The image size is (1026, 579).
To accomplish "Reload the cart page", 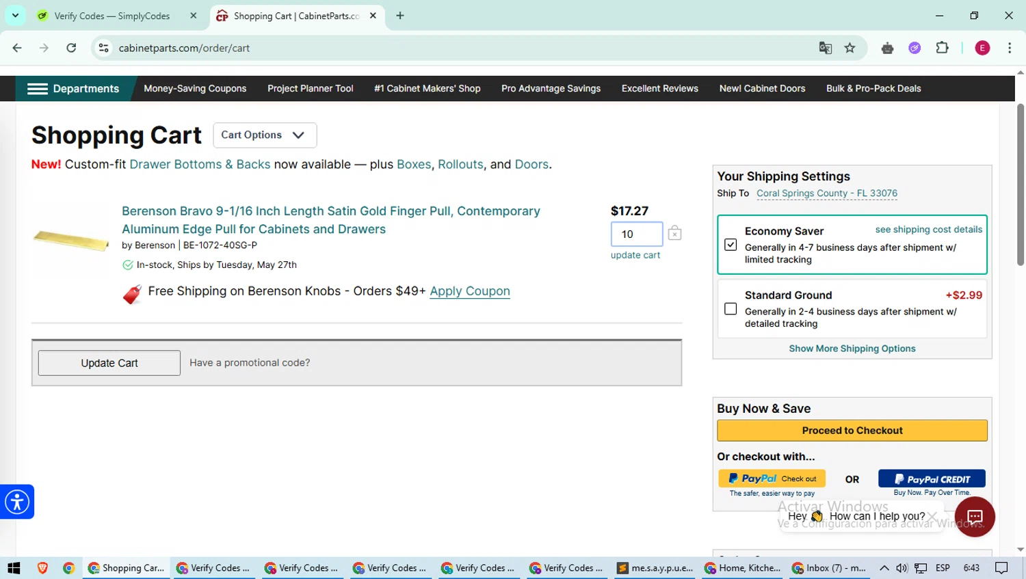I will click(71, 48).
